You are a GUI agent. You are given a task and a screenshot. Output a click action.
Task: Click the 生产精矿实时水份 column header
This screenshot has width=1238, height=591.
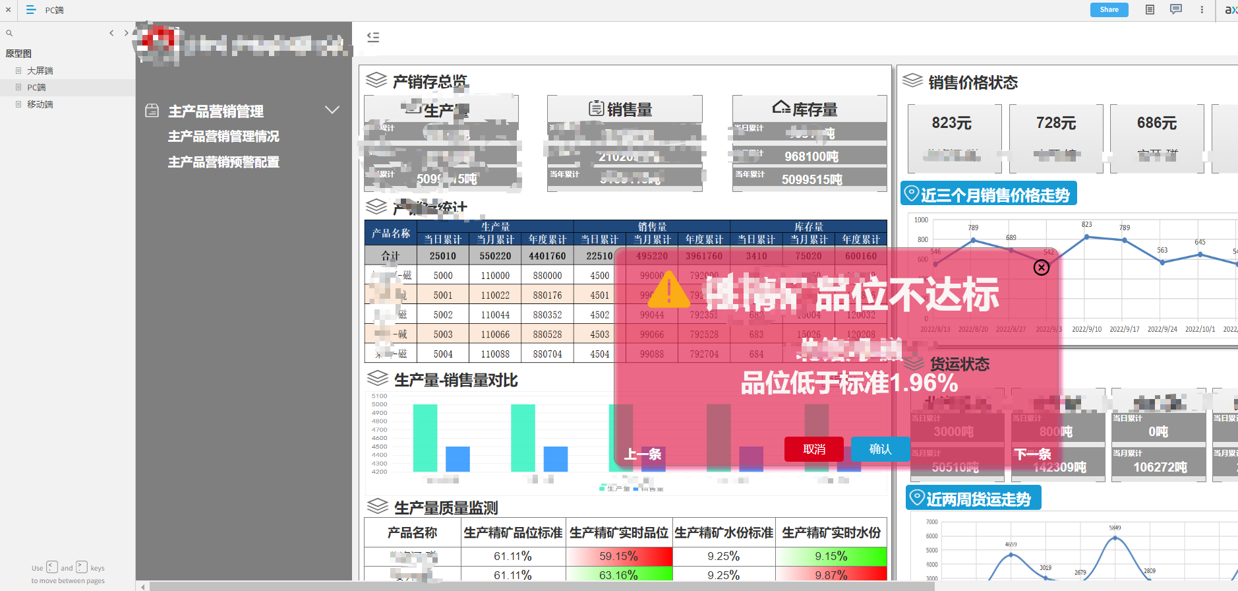coord(831,533)
